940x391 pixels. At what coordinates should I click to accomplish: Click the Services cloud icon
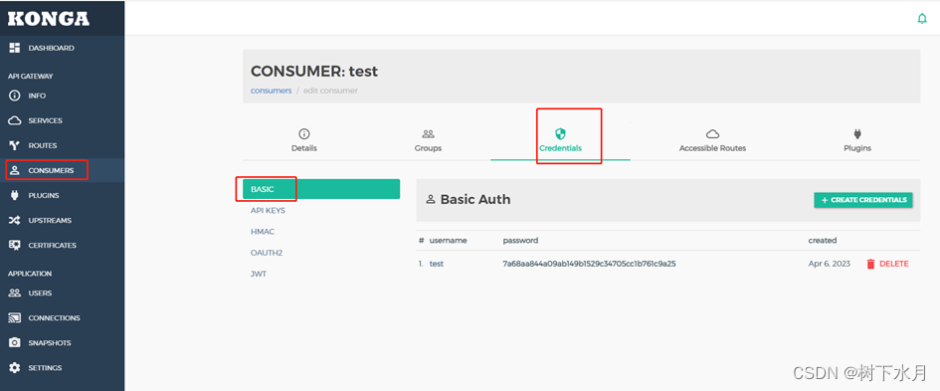point(15,120)
